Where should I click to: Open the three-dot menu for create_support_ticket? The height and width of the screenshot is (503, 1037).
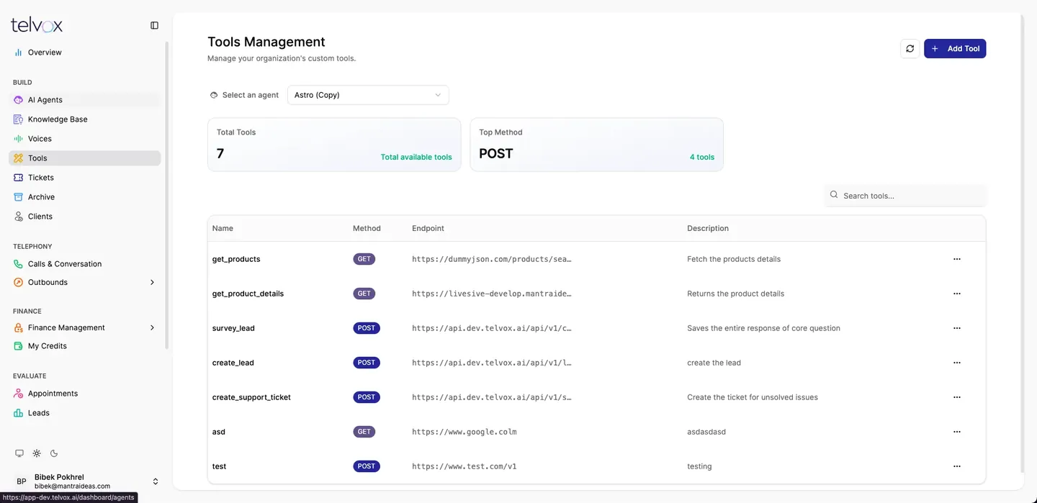click(957, 397)
